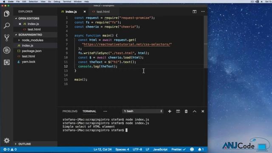The height and width of the screenshot is (153, 272).
Task: Click the Prettier status item
Action: pos(178,149)
